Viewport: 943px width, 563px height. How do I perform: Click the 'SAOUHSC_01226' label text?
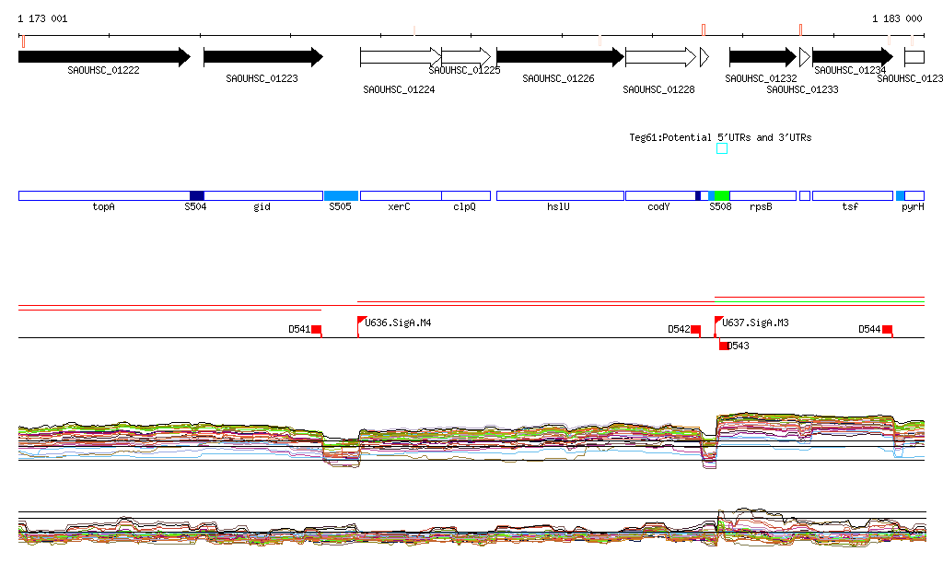(558, 78)
